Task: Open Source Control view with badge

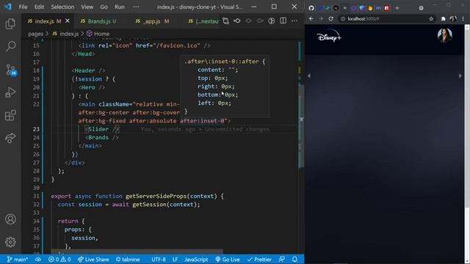Action: (11, 70)
